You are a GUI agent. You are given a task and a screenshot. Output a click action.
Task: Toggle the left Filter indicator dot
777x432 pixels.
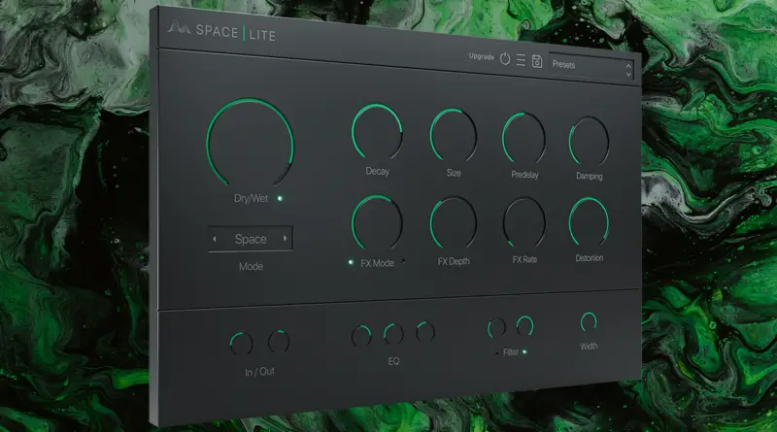pyautogui.click(x=497, y=353)
